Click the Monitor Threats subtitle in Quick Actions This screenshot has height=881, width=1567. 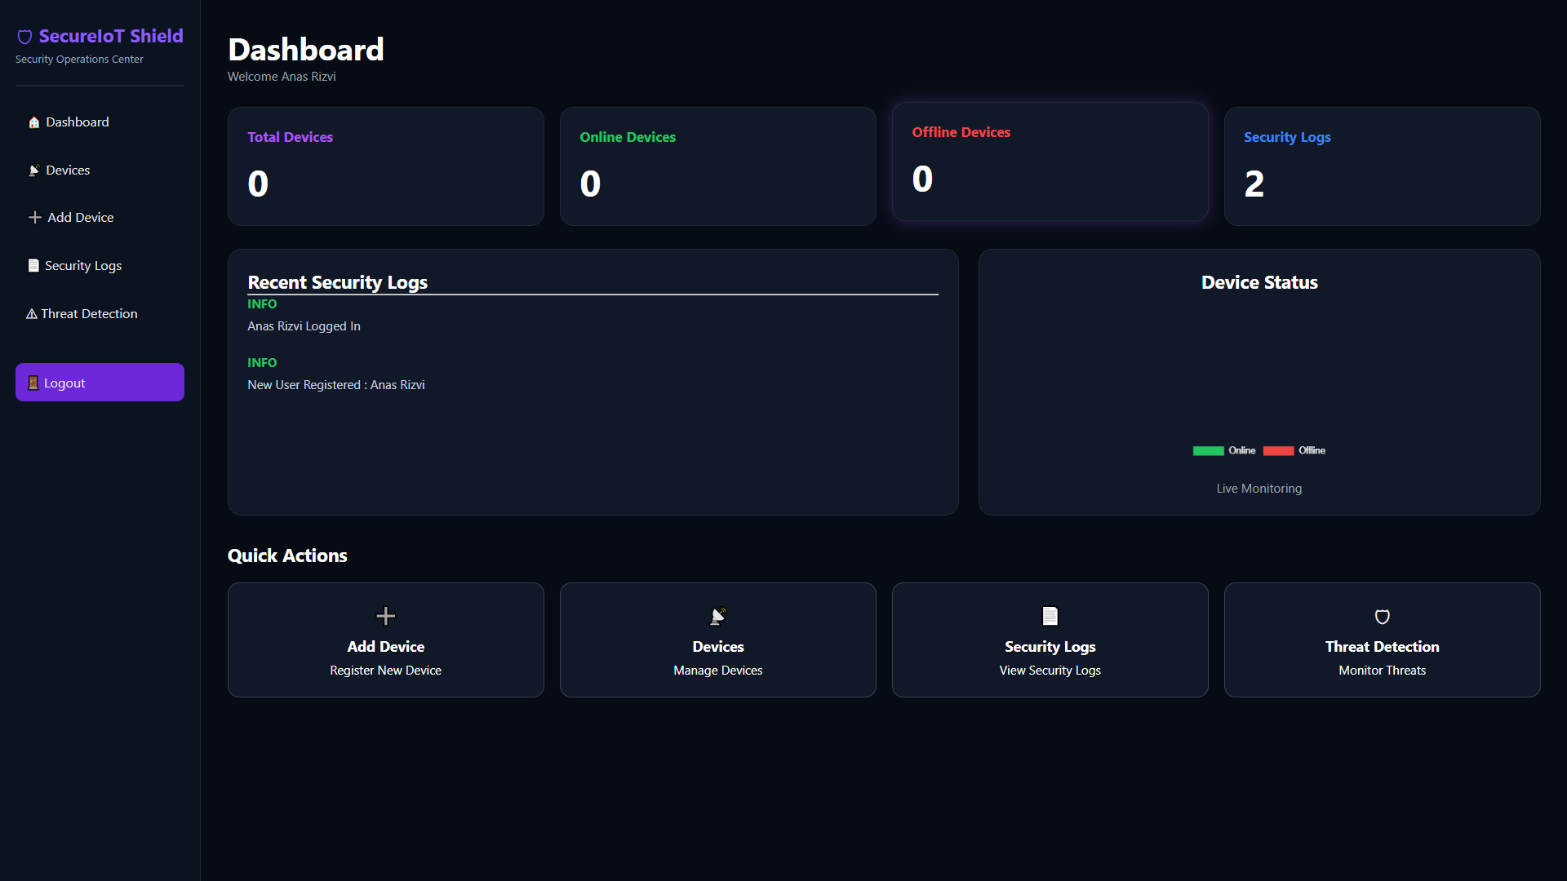[1383, 671]
